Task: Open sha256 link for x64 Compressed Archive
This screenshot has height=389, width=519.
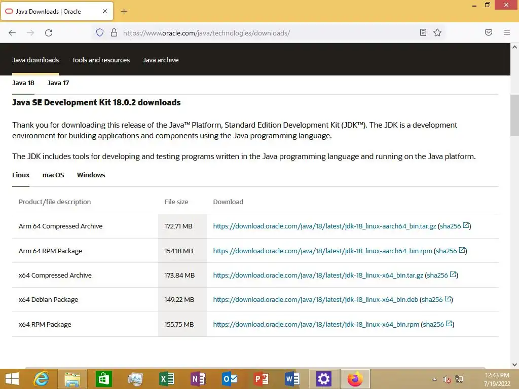Action: tap(441, 275)
